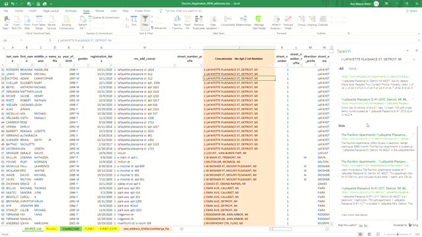Viewport: 422px width, 237px height.
Task: Open the registration_date filter dropdown
Action: [111, 65]
